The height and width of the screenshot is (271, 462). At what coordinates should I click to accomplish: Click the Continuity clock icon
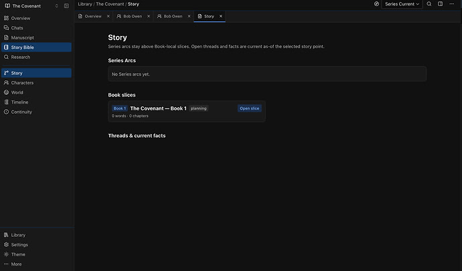[6, 112]
